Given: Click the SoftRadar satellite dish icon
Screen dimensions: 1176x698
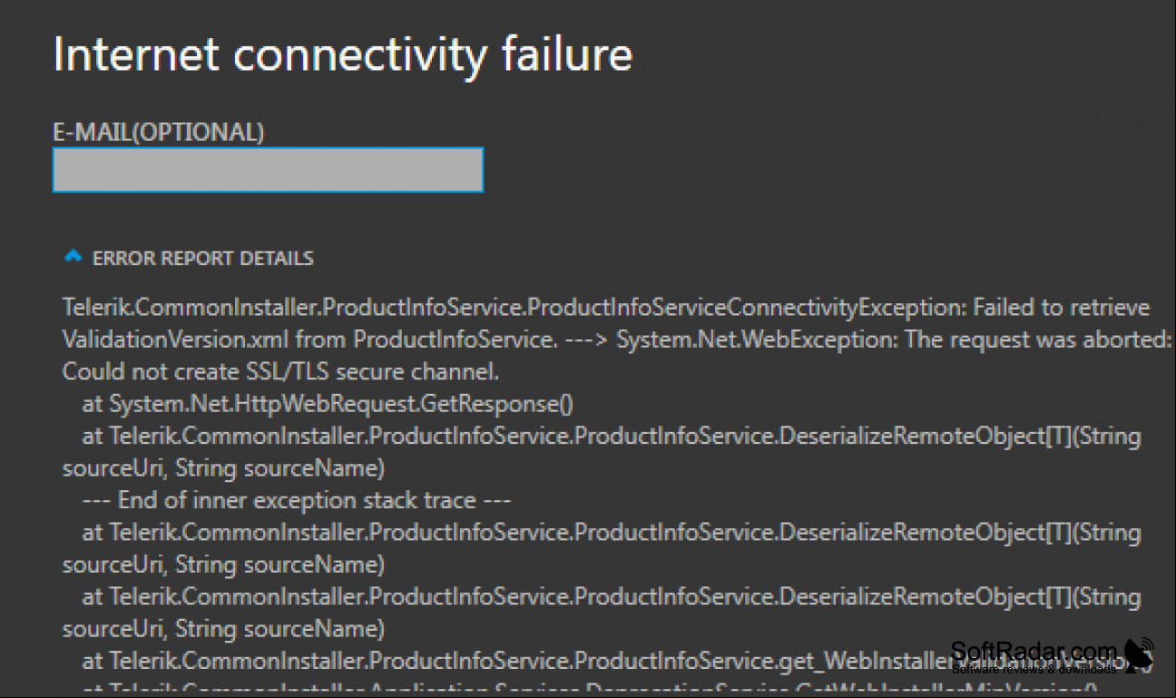Looking at the screenshot, I should pyautogui.click(x=1139, y=655).
